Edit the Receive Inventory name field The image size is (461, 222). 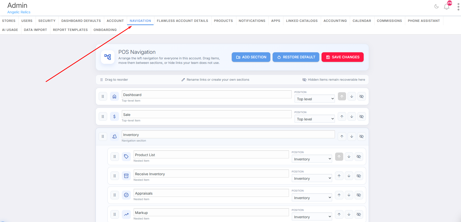tap(211, 174)
